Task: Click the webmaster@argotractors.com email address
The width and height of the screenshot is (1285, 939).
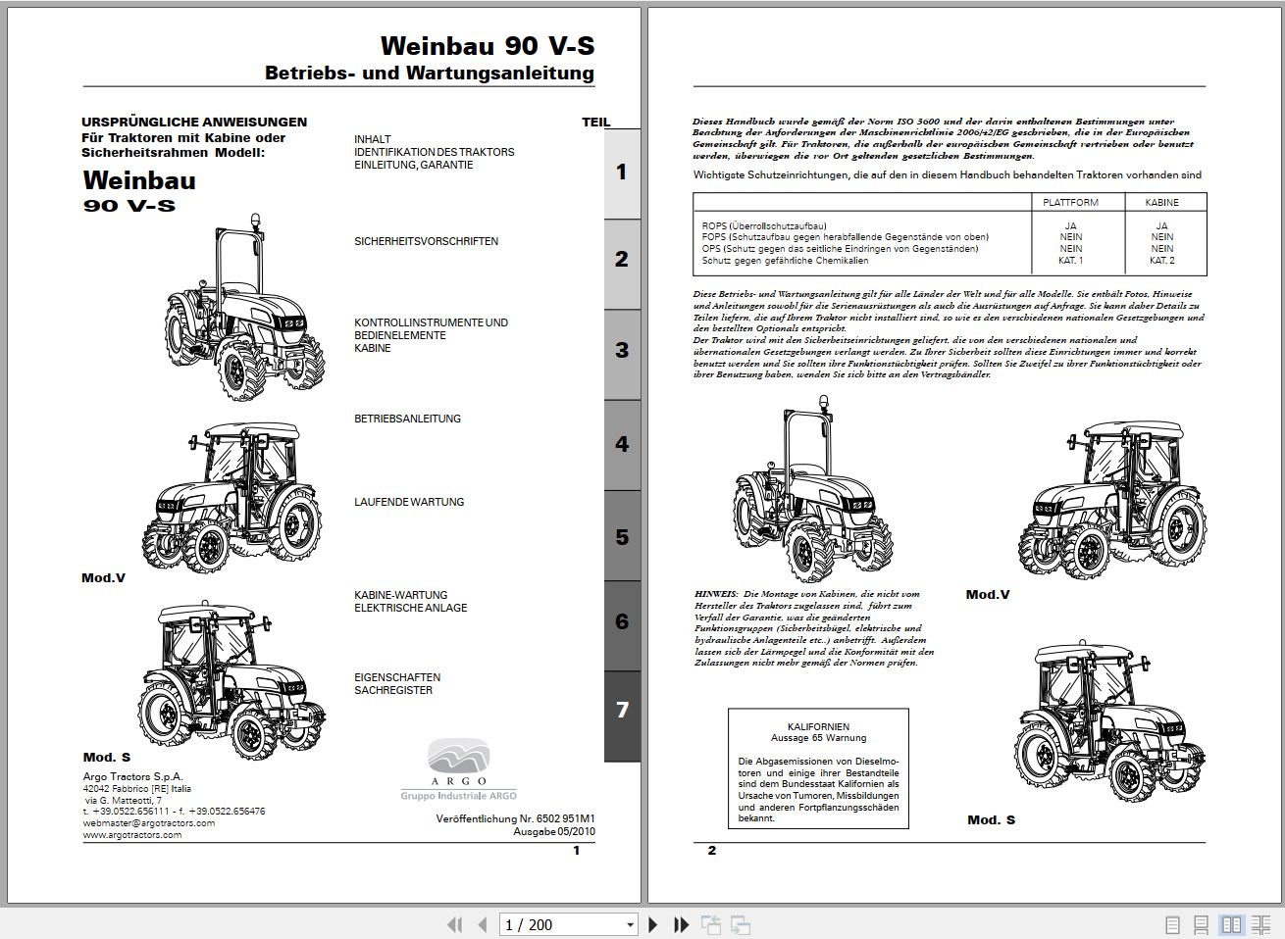Action: click(x=148, y=823)
